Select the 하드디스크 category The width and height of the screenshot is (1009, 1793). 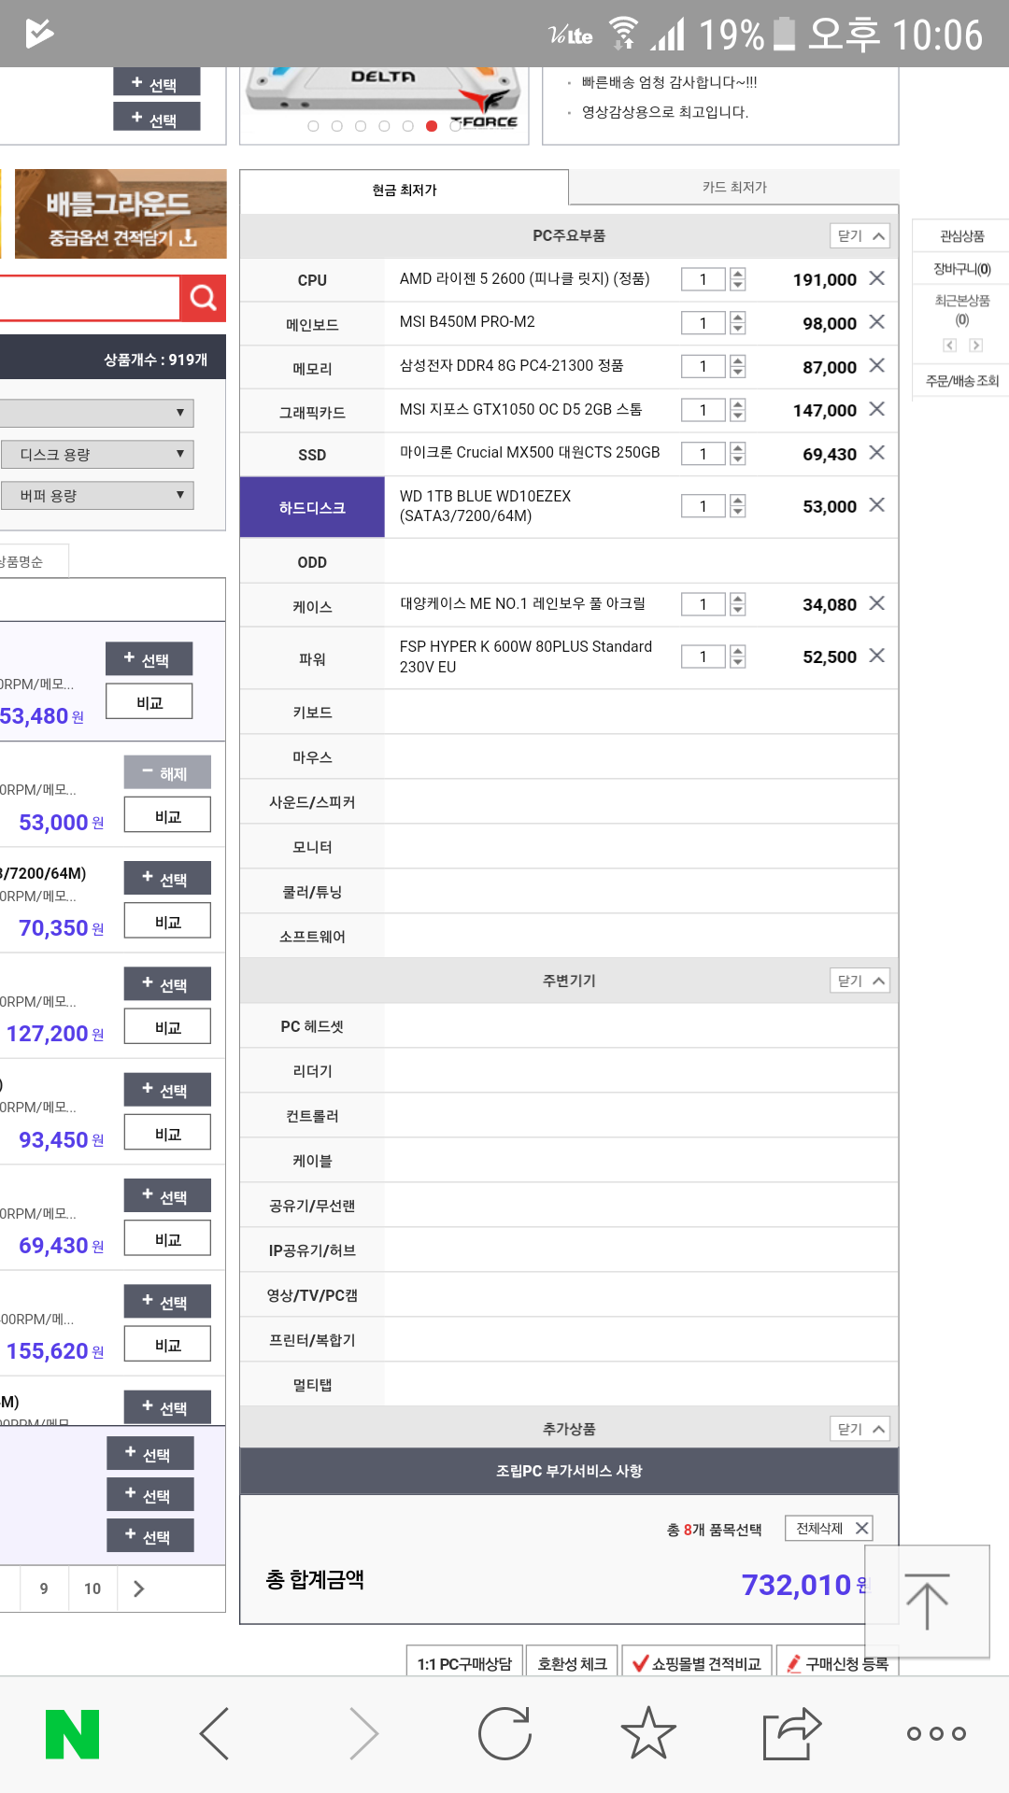[312, 507]
